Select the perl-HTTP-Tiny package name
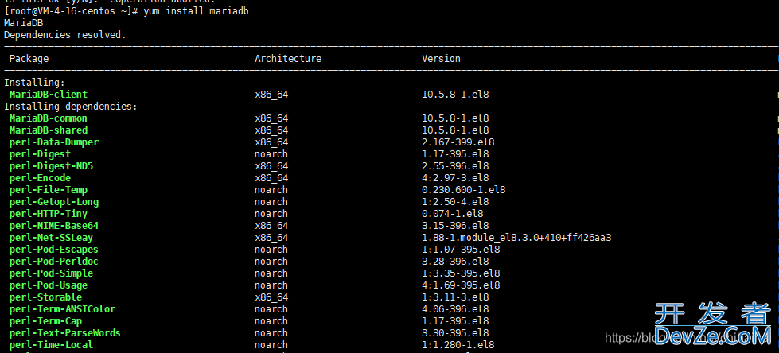 pos(49,214)
